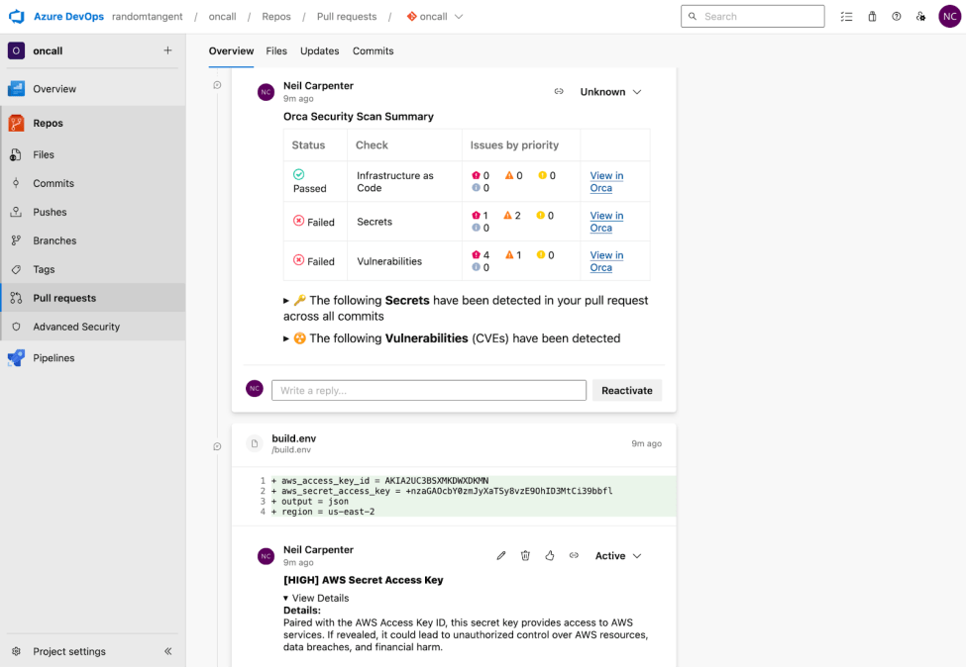Click the [HIGH] AWS Secret Access Key title
The width and height of the screenshot is (966, 667).
pos(363,580)
